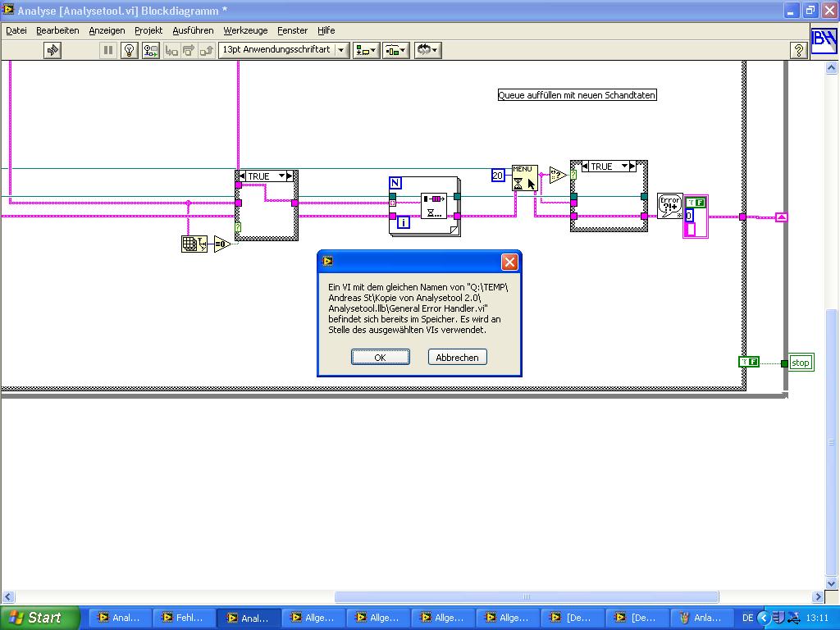Select the For Loop N count terminal
840x630 pixels.
pyautogui.click(x=395, y=183)
